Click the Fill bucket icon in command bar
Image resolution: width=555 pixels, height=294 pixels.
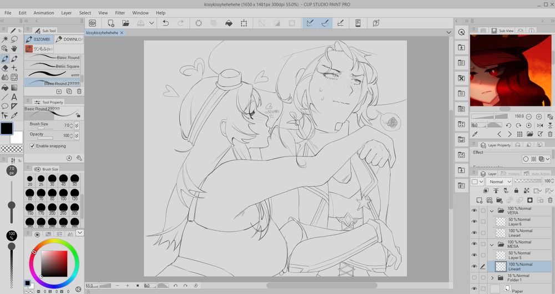tap(229, 23)
